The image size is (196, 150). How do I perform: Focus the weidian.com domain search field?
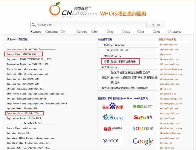point(88,25)
